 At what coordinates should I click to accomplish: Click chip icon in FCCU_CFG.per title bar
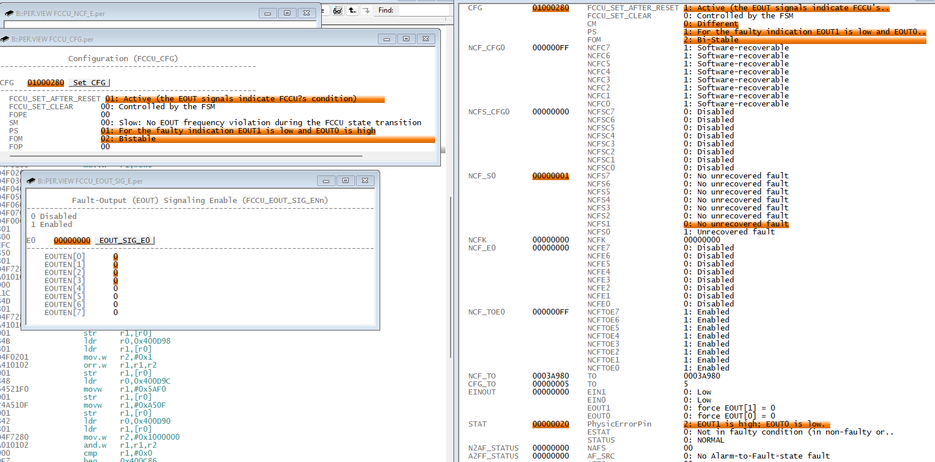(x=5, y=39)
